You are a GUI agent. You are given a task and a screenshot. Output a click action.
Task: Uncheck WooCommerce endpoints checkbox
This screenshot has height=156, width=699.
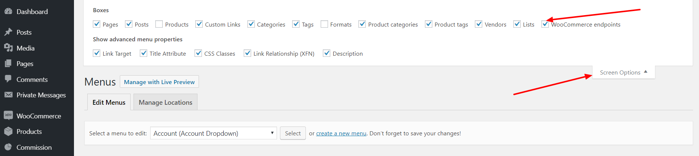pyautogui.click(x=545, y=24)
